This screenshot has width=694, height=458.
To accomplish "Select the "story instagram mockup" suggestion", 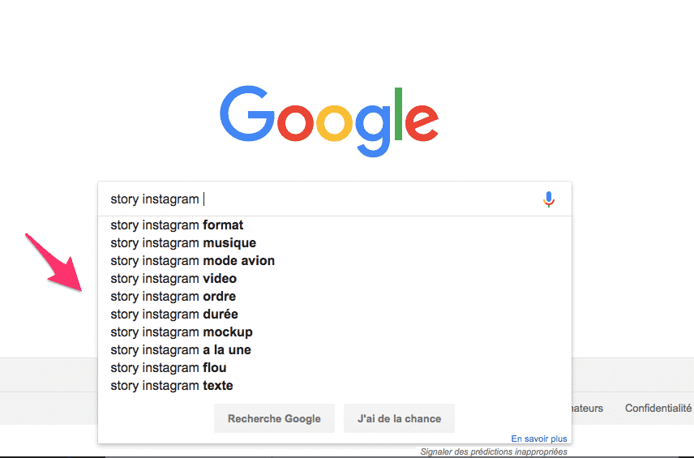I will pyautogui.click(x=182, y=332).
